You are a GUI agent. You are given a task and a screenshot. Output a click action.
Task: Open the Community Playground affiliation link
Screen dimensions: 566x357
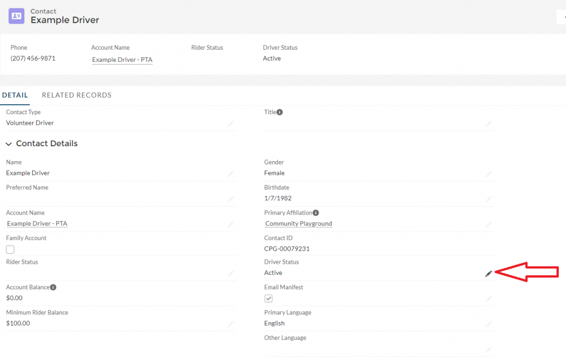pos(298,224)
